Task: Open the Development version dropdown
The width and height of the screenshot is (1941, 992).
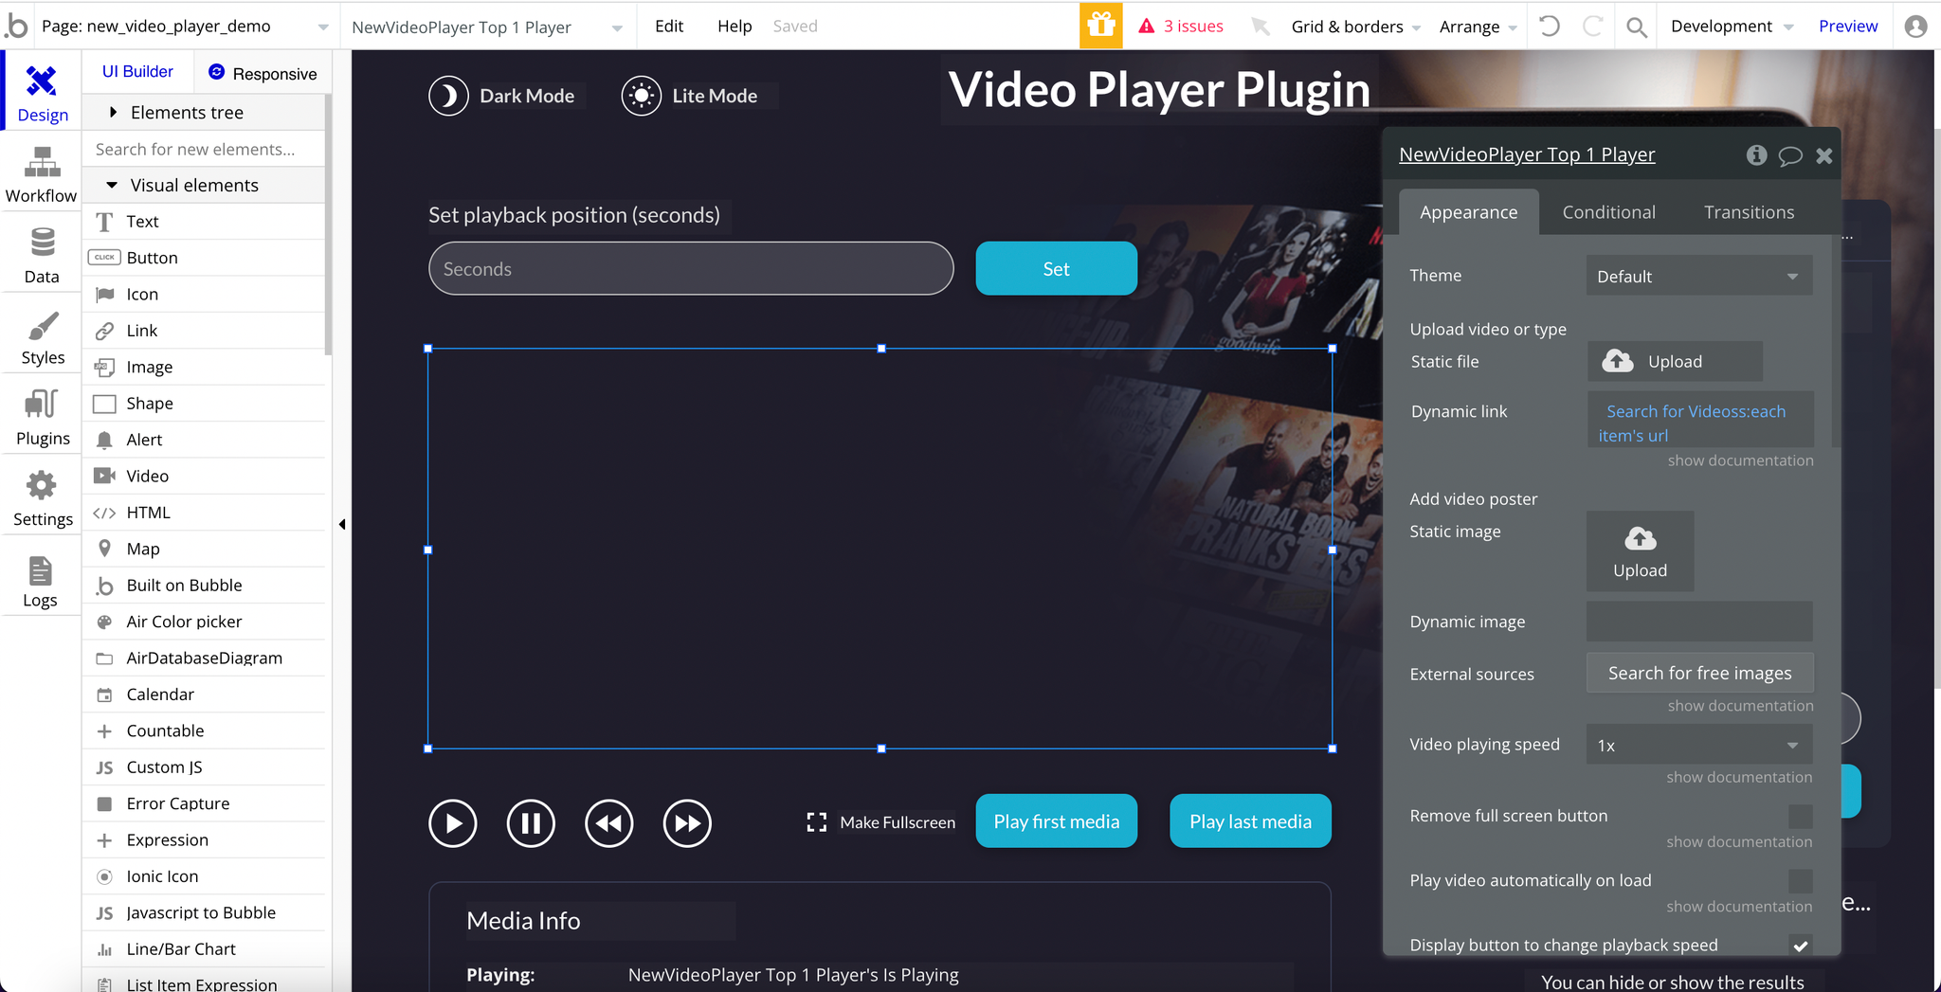Action: [1732, 27]
